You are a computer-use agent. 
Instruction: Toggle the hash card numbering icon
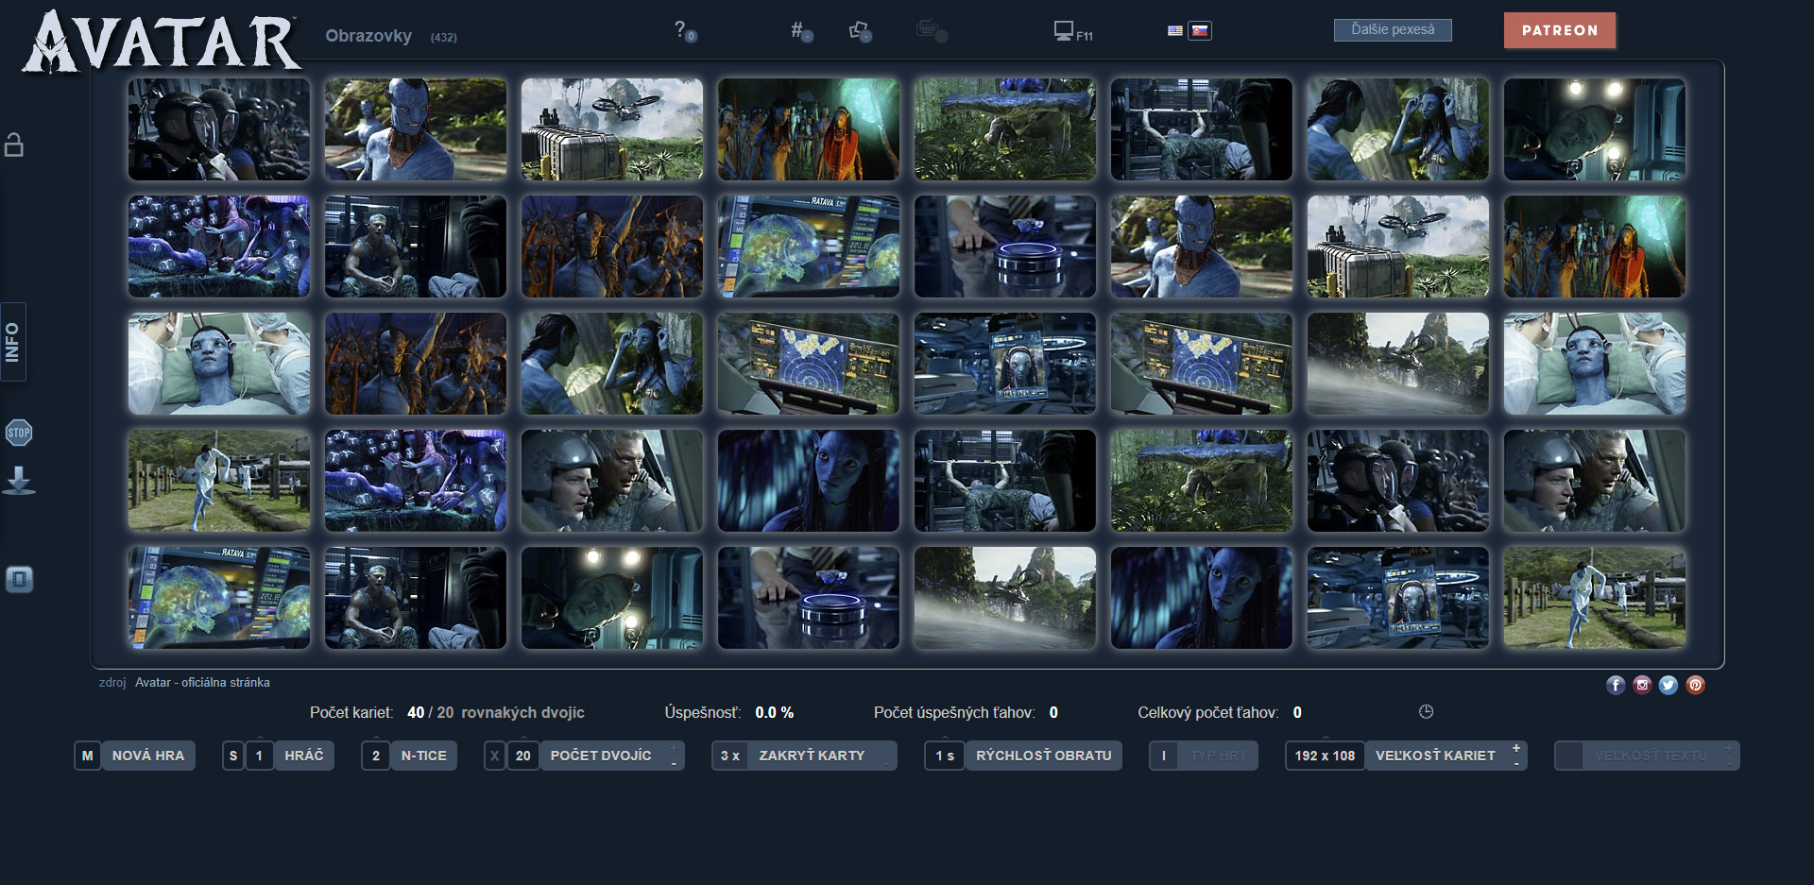click(801, 31)
